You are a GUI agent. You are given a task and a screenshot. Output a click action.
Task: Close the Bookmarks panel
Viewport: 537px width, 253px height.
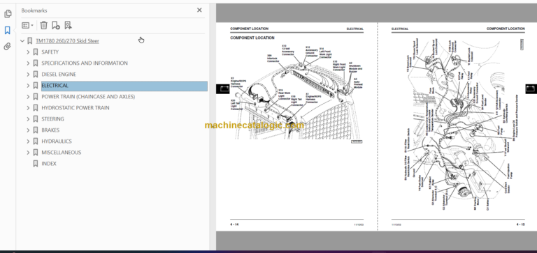pos(199,10)
